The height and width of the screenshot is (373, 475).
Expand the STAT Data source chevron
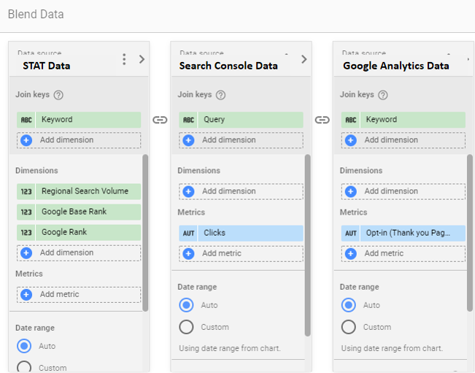tap(142, 59)
